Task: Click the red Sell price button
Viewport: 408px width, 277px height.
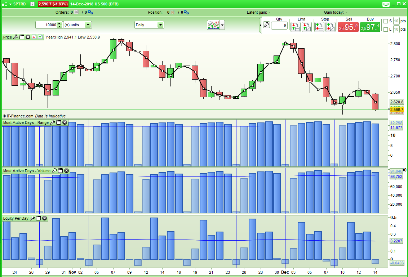Action: 348,27
